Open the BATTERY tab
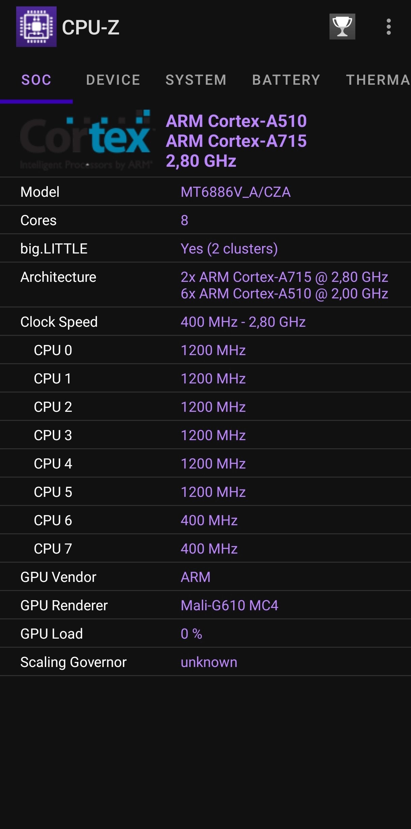This screenshot has height=829, width=411. coord(285,80)
